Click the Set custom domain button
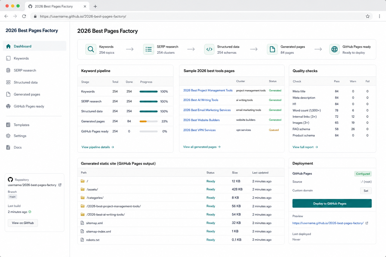 click(x=366, y=191)
